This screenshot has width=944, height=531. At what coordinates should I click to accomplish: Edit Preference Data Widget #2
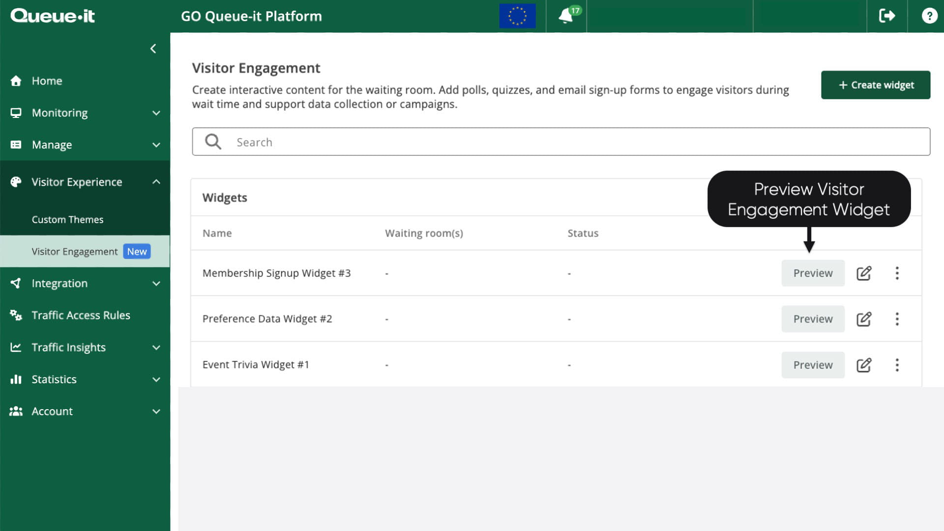(x=864, y=319)
